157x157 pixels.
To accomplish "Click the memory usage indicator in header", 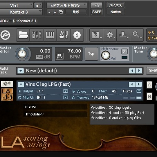I will coord(152,38).
